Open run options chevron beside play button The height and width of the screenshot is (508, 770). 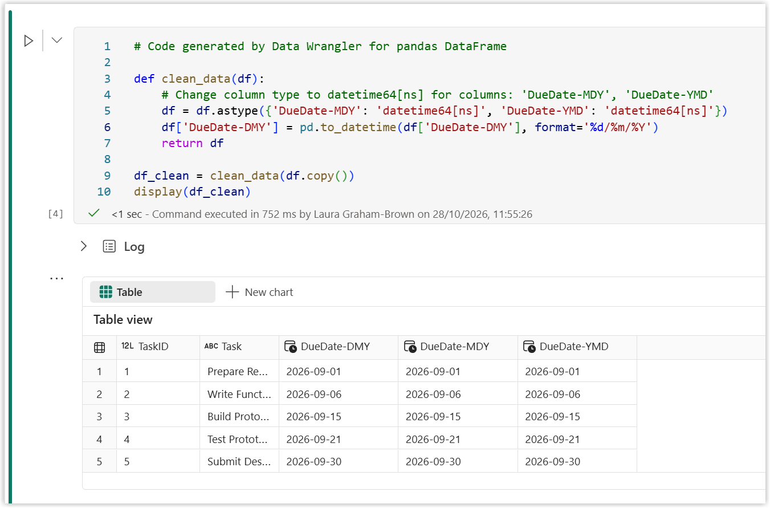(x=57, y=40)
